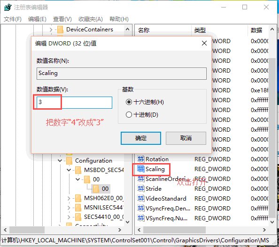Select the VSyncFreq.Den value icon
279x247 pixels.
141,208
